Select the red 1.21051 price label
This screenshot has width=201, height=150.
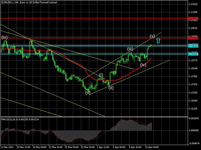coord(193,18)
